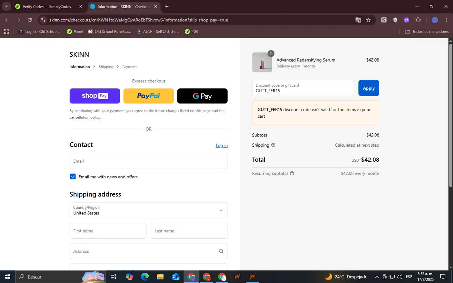Bookmark this page with the star icon
Viewport: 453px width, 283px height.
(368, 20)
